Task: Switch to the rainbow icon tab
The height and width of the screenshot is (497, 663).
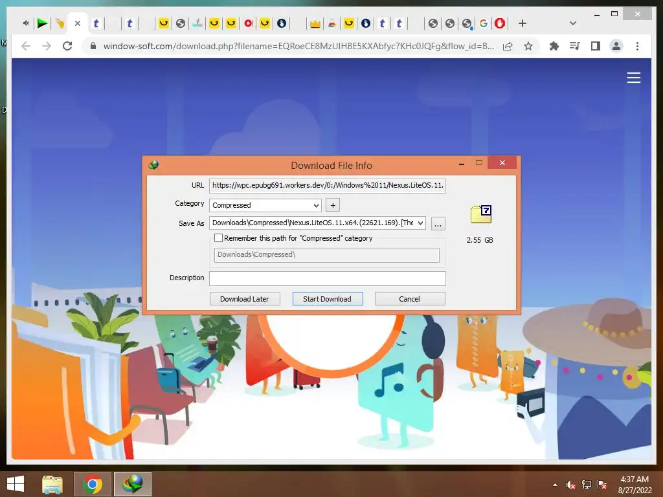Action: 332,24
